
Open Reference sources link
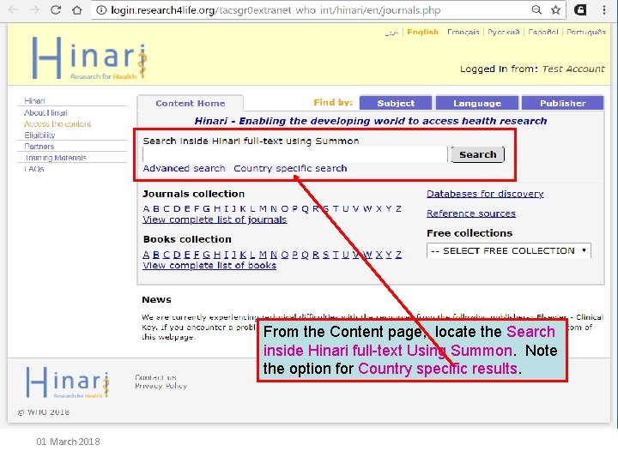point(471,213)
